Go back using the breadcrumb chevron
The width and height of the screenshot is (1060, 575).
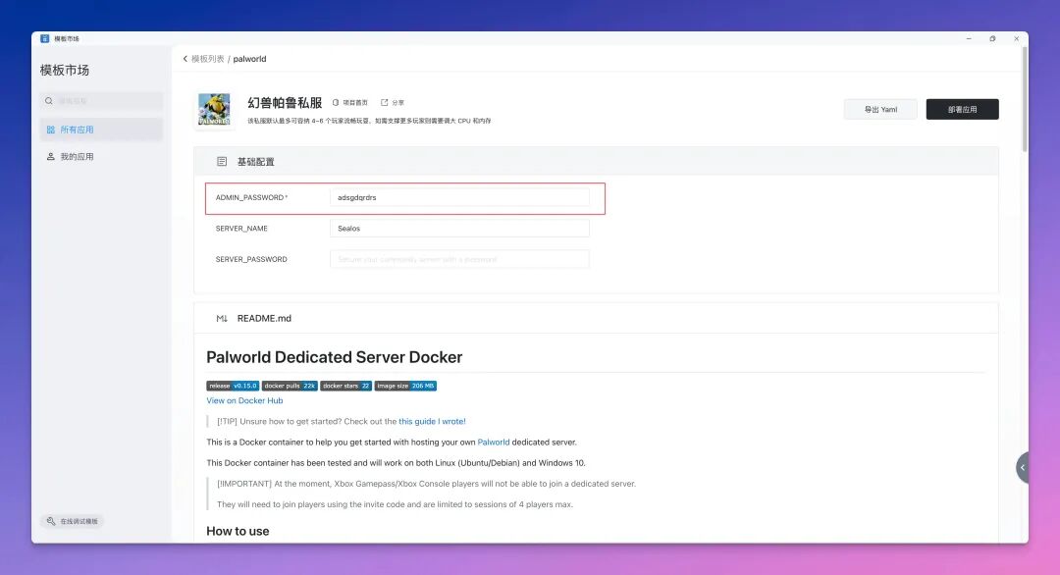point(185,59)
